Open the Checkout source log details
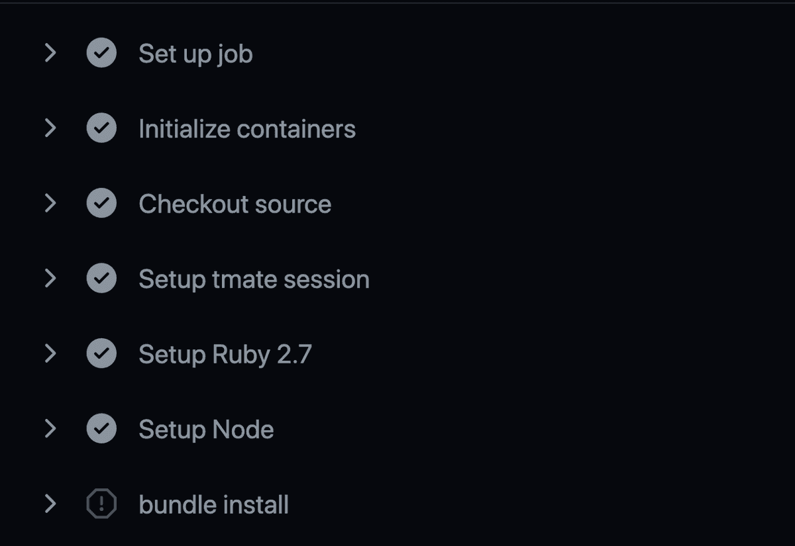This screenshot has height=546, width=795. point(50,203)
